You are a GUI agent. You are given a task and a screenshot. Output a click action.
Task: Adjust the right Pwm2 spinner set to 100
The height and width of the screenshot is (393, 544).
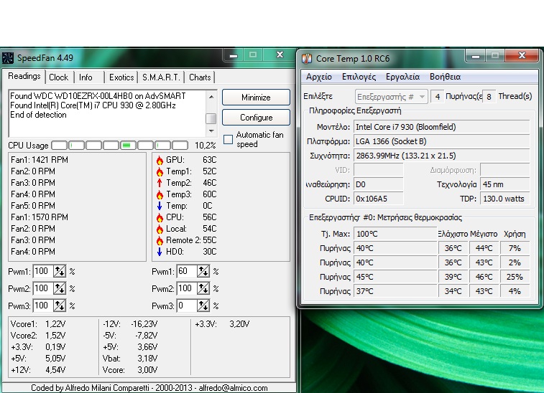pos(203,288)
